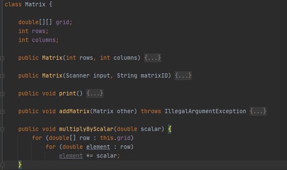The width and height of the screenshot is (287, 170).
Task: Click the throws keyword
Action: click(151, 111)
